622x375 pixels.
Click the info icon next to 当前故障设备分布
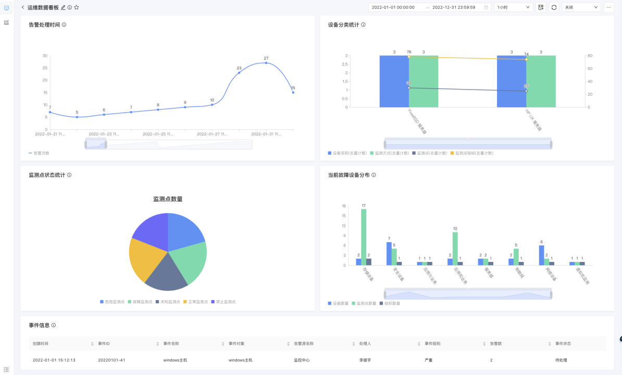pyautogui.click(x=374, y=175)
